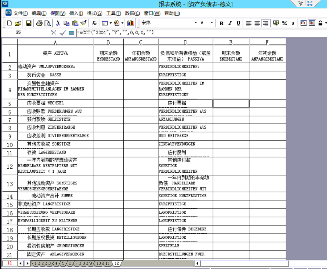Open the Print Preview tool

click(x=47, y=24)
